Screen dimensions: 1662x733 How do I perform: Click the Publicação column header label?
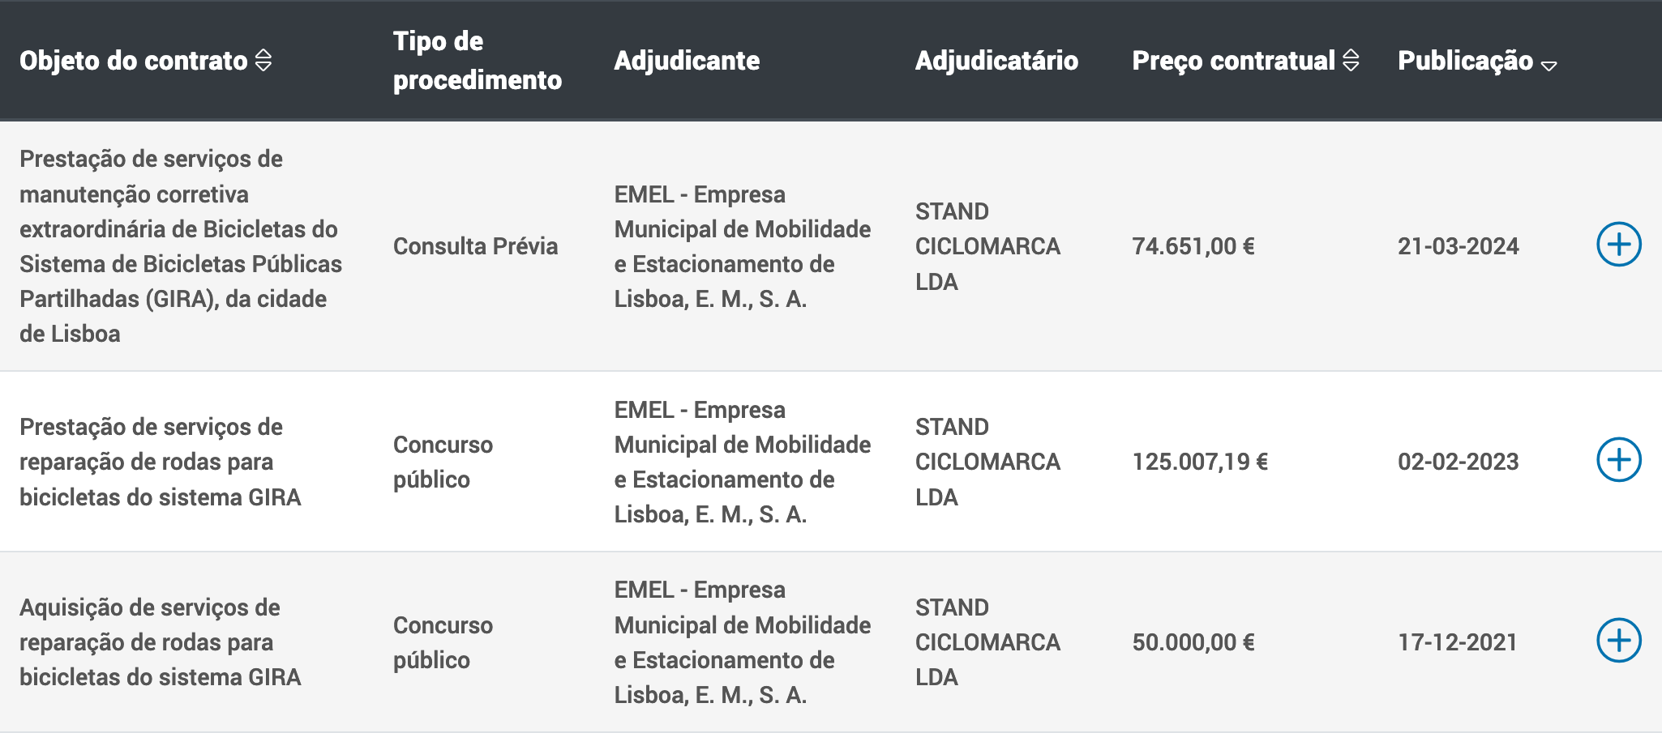[1466, 61]
